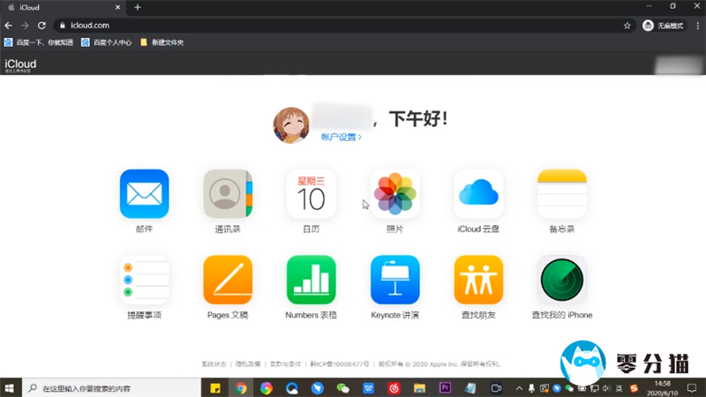Open the Contacts (通讯录) app
Image resolution: width=706 pixels, height=397 pixels.
point(227,193)
